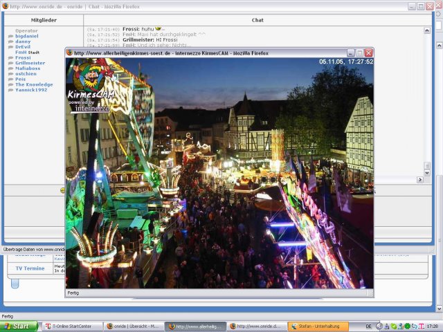Click the green clover tray icon
This screenshot has width=443, height=332.
coord(408,326)
